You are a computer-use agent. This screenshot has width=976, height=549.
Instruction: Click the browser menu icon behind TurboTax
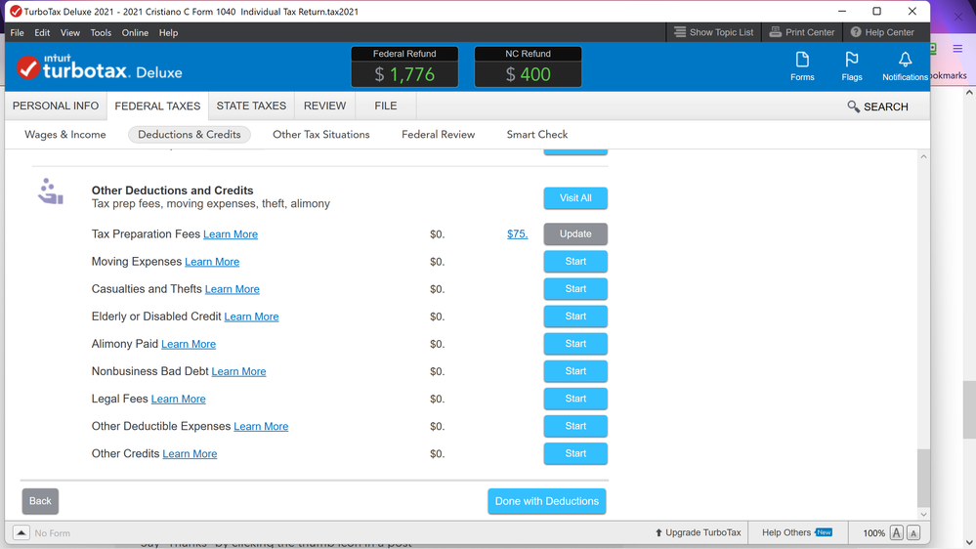(957, 49)
